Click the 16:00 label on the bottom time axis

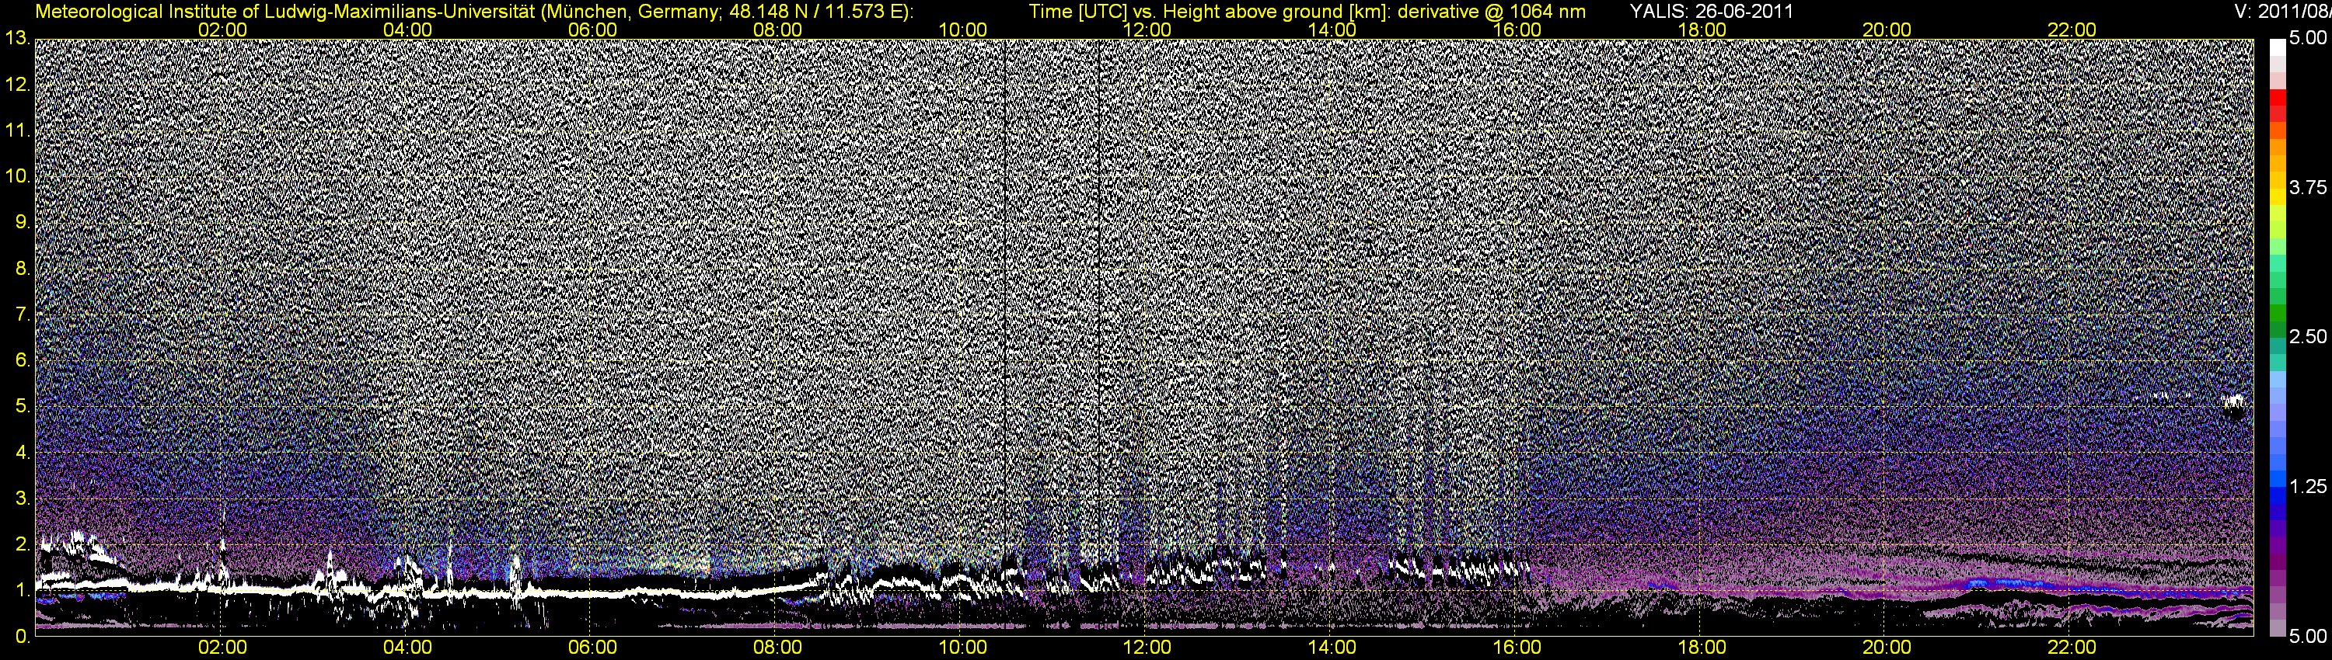coord(1517,648)
